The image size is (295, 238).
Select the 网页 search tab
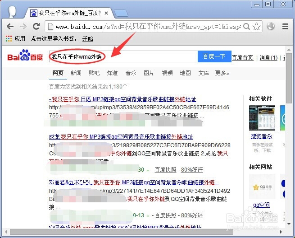58,73
